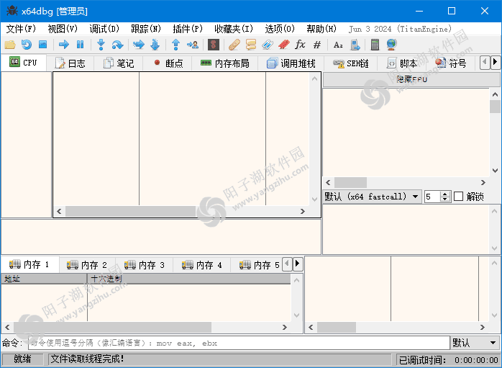Click the Trace Over icon
This screenshot has height=368, width=502.
point(155,45)
